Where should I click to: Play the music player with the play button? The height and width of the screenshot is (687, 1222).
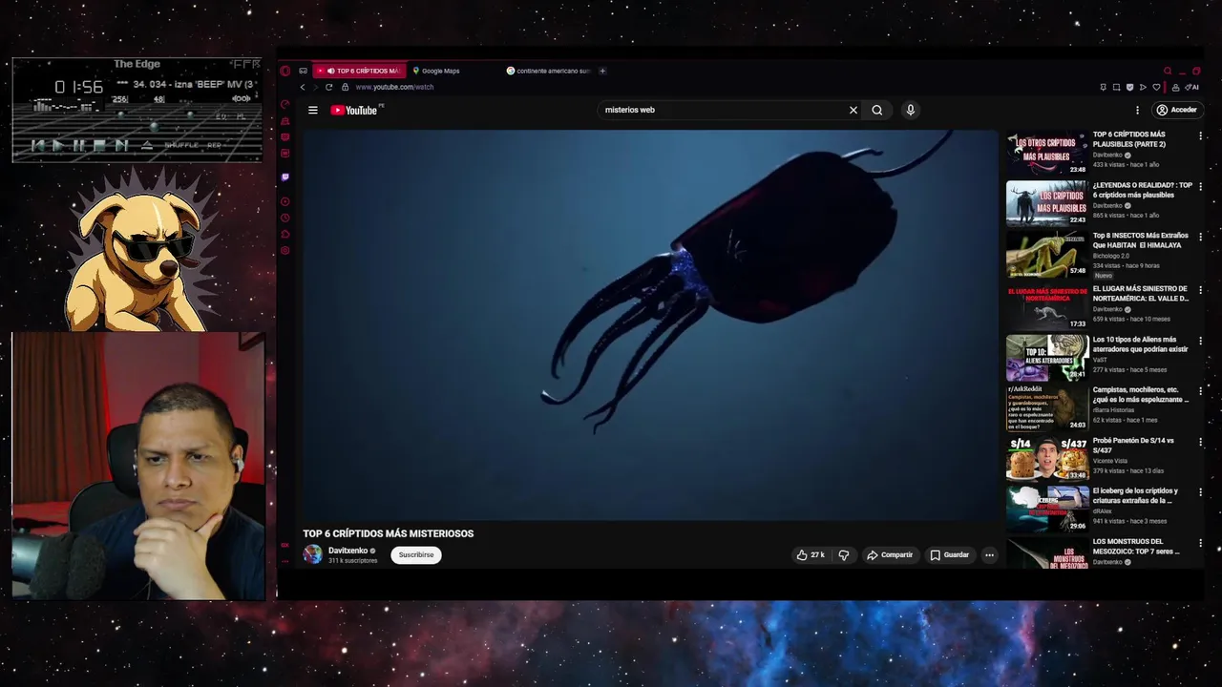click(58, 145)
